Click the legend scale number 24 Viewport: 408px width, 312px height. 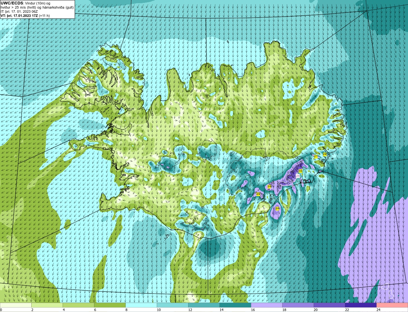pyautogui.click(x=378, y=310)
